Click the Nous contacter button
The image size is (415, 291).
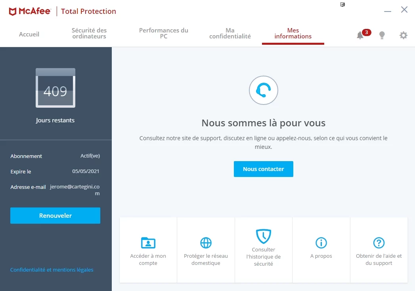pyautogui.click(x=263, y=169)
